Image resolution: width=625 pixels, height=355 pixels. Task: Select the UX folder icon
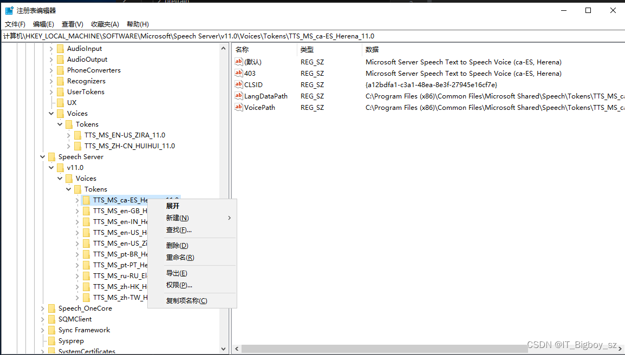click(x=61, y=102)
